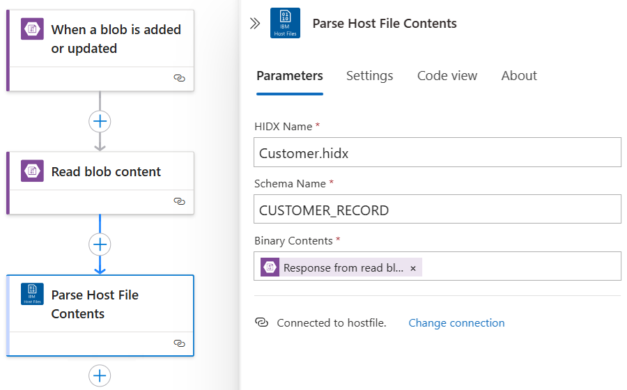Click the IBM Host Files icon on workflow card
The image size is (627, 390).
tap(32, 295)
